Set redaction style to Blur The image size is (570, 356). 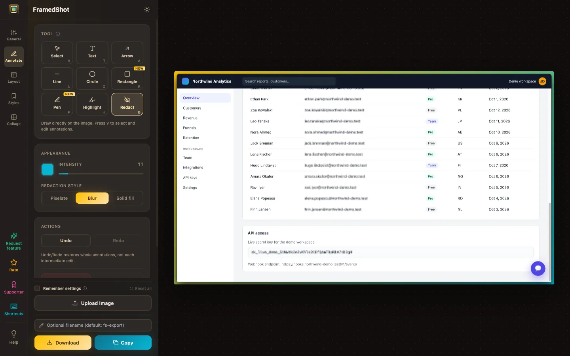[92, 198]
